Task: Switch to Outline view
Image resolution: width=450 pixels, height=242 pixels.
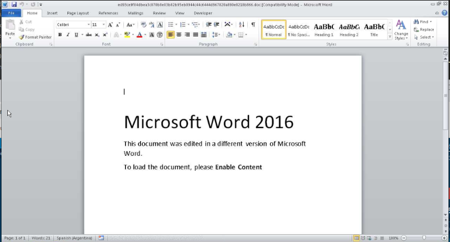Action: coord(376,238)
